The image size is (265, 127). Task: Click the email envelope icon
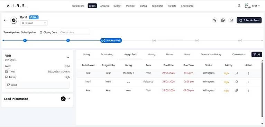tap(231, 20)
